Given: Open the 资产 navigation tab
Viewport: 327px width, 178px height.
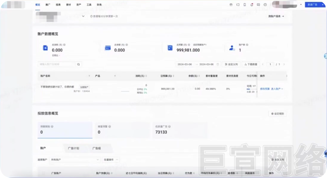Looking at the screenshot, I should [79, 5].
